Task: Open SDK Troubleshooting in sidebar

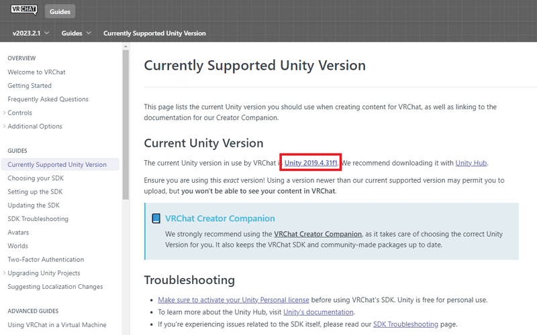Action: [38, 219]
